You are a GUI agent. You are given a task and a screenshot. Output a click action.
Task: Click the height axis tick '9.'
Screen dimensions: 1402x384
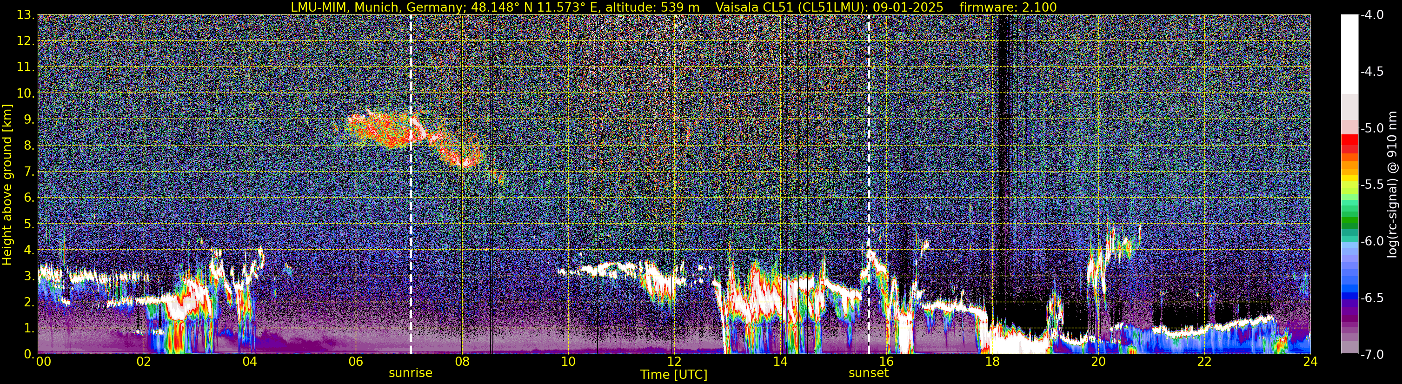click(29, 119)
